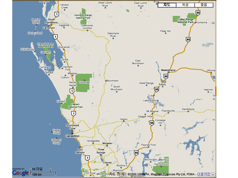This screenshot has height=178, width=238.
Task: Open the 이용약관 terms link
Action: pos(204,174)
